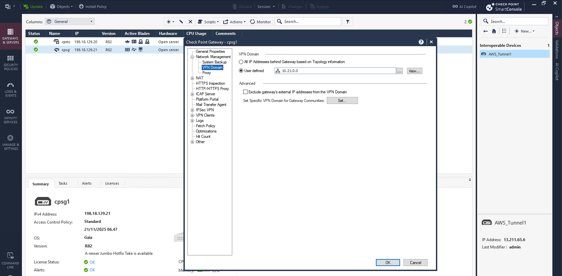562x276 pixels.
Task: Open the Tasks tab
Action: point(63,183)
